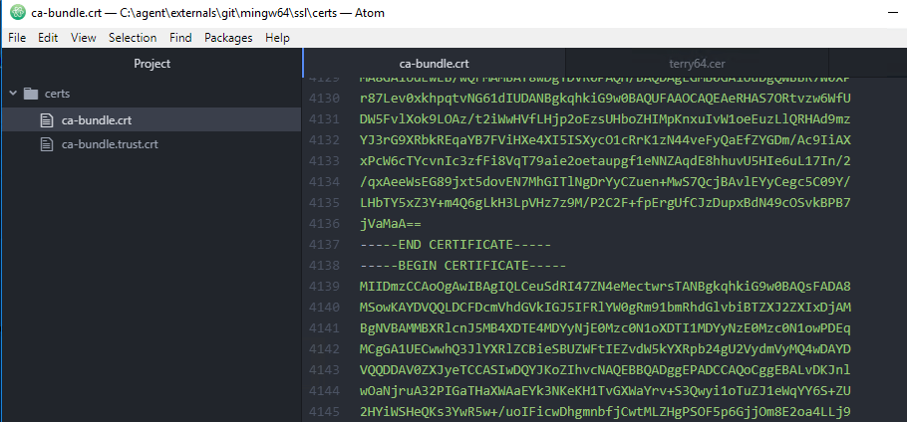
Task: Click the ca-bundle.crt file icon
Action: [46, 120]
